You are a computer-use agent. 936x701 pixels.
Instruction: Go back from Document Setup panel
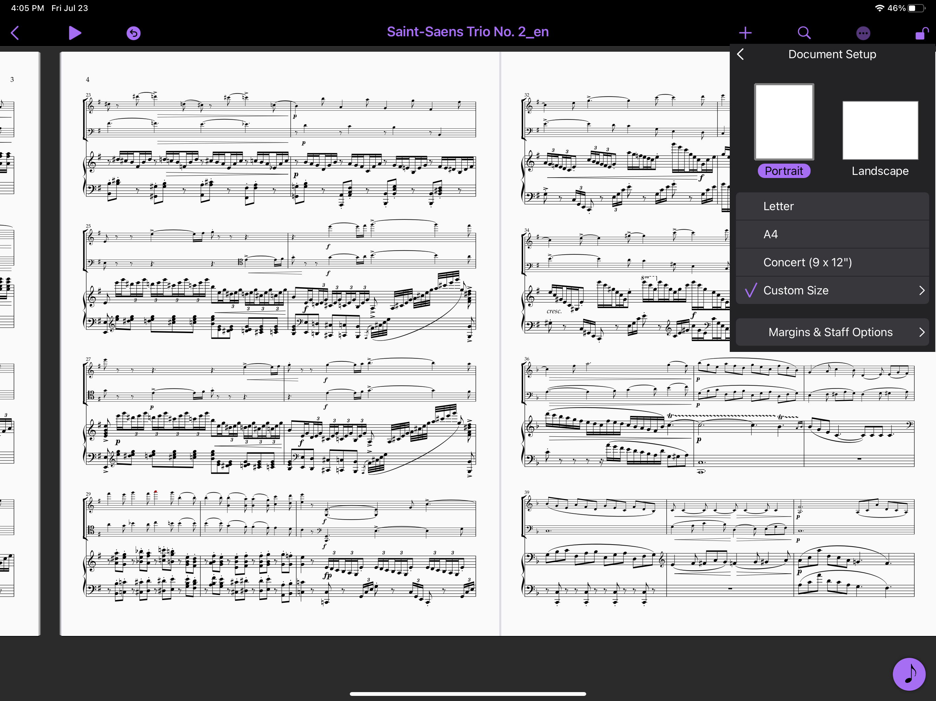click(740, 54)
